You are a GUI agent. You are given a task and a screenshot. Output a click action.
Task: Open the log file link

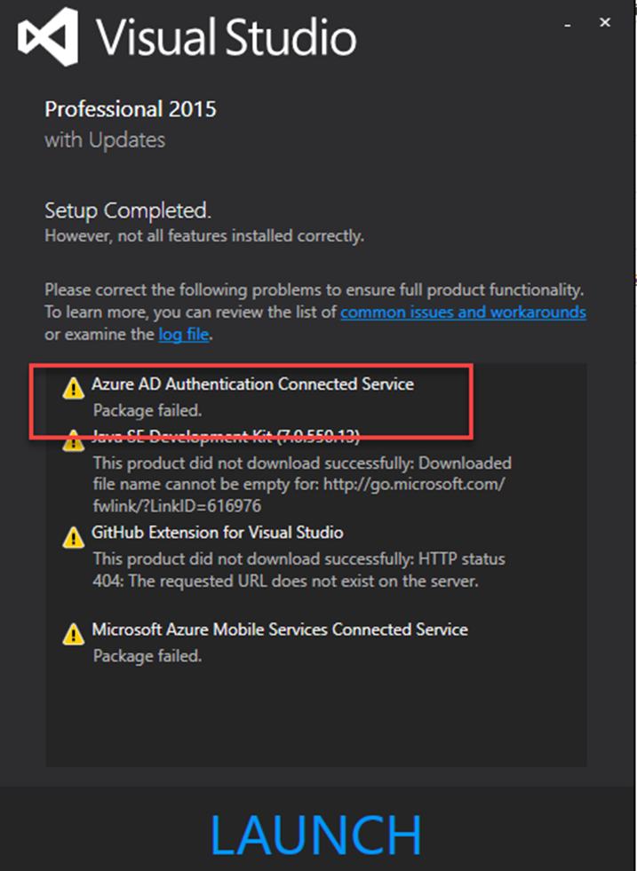(185, 335)
